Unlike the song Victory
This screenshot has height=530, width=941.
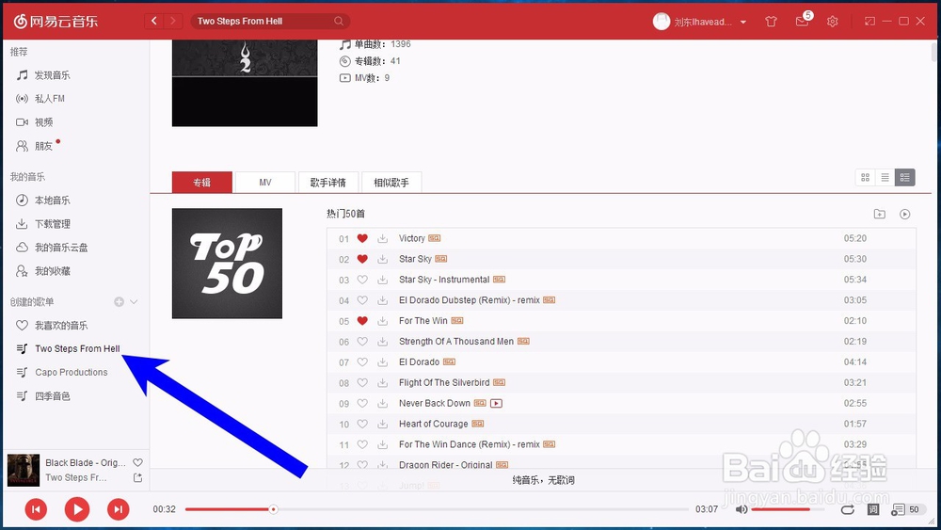click(x=362, y=238)
